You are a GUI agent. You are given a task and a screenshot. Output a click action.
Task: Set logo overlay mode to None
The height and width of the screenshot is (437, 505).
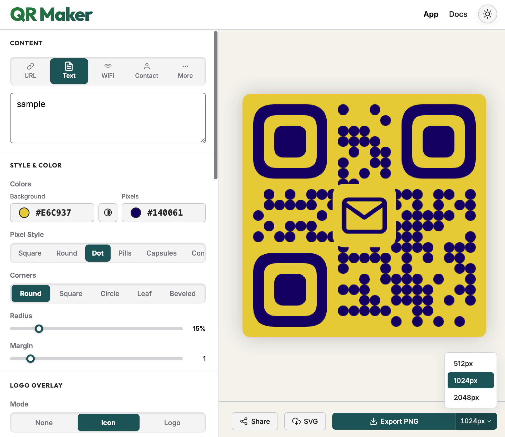(x=44, y=423)
